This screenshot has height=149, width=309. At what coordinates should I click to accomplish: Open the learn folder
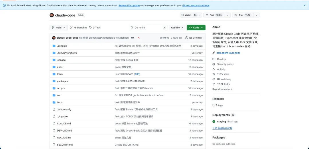point(60,74)
